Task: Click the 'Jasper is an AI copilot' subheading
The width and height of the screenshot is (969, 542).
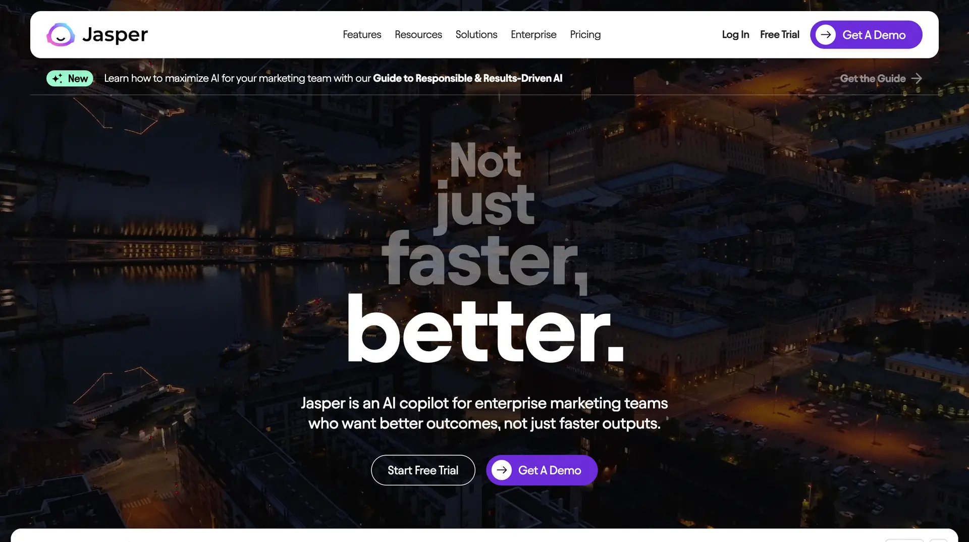Action: click(x=484, y=413)
